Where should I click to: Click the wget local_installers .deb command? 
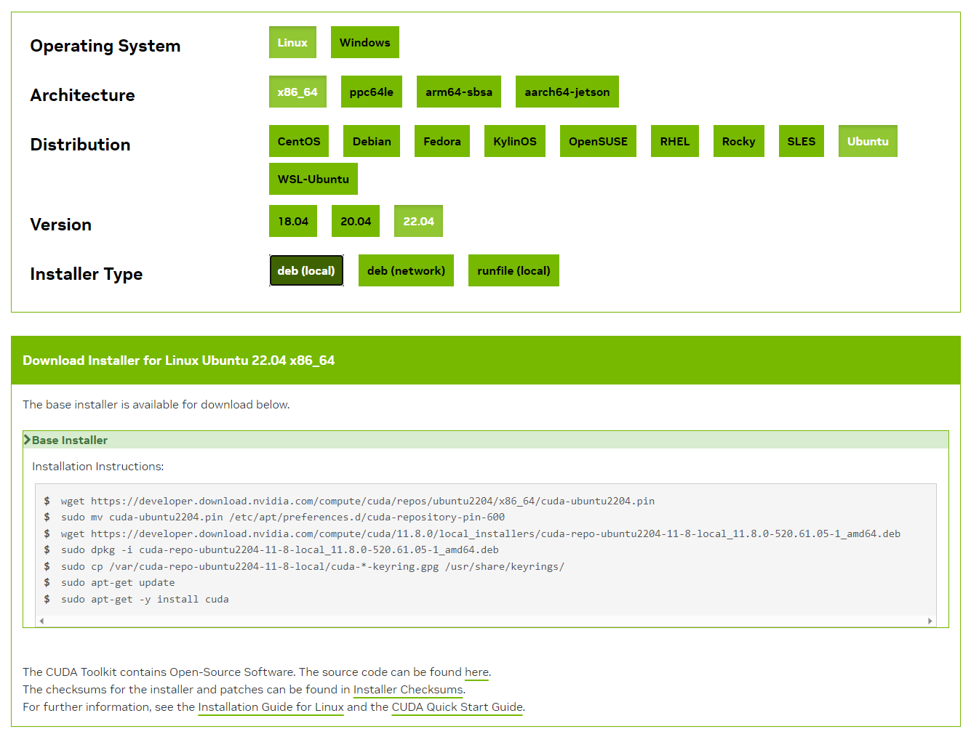point(481,533)
